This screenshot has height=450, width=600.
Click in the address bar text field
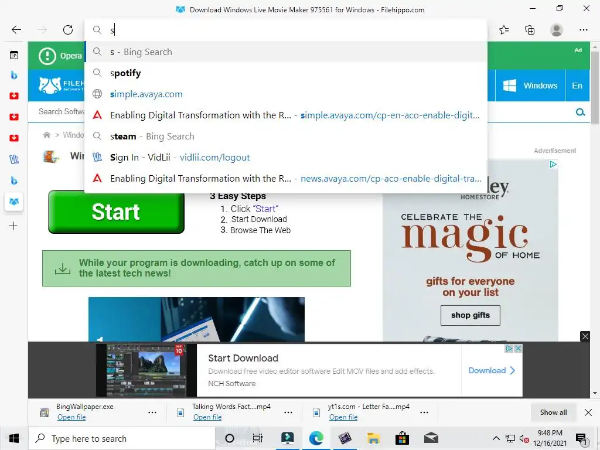pos(286,30)
